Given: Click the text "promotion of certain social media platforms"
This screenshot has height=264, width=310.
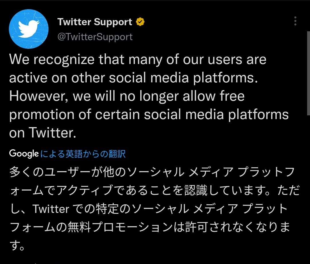Looking at the screenshot, I should tap(149, 114).
